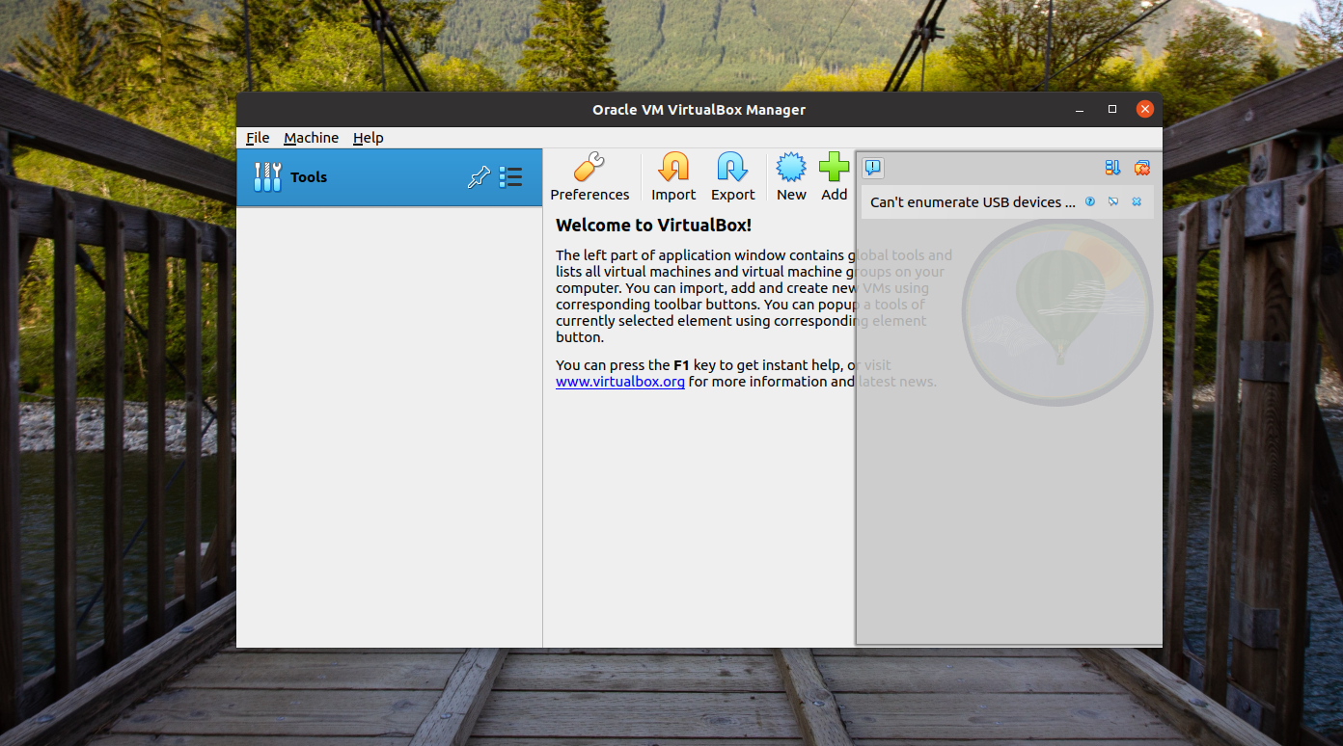
Task: Open the Machine menu
Action: [x=311, y=138]
